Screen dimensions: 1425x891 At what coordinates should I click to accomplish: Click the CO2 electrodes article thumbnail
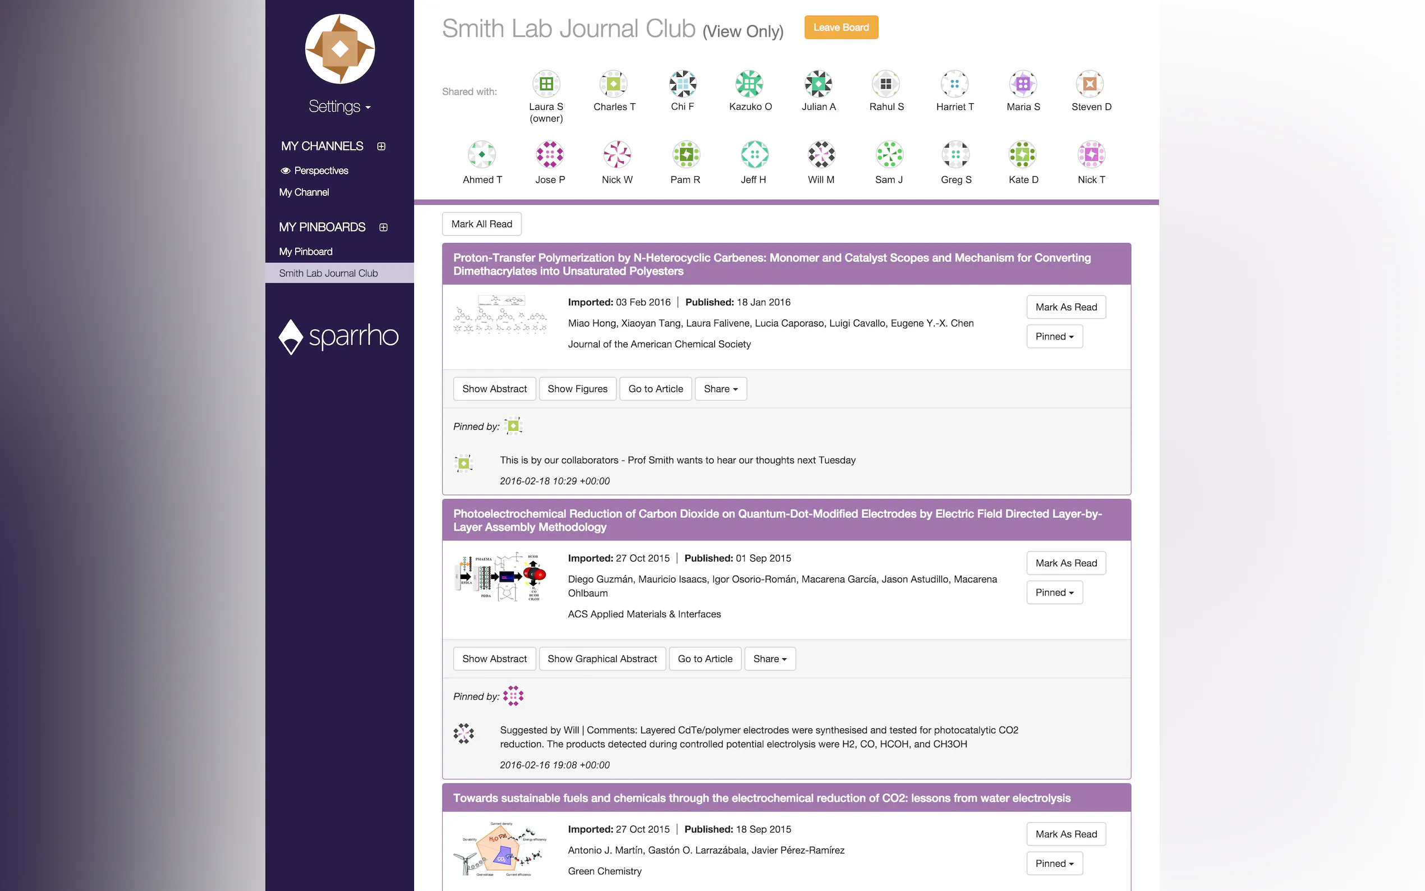click(x=500, y=577)
